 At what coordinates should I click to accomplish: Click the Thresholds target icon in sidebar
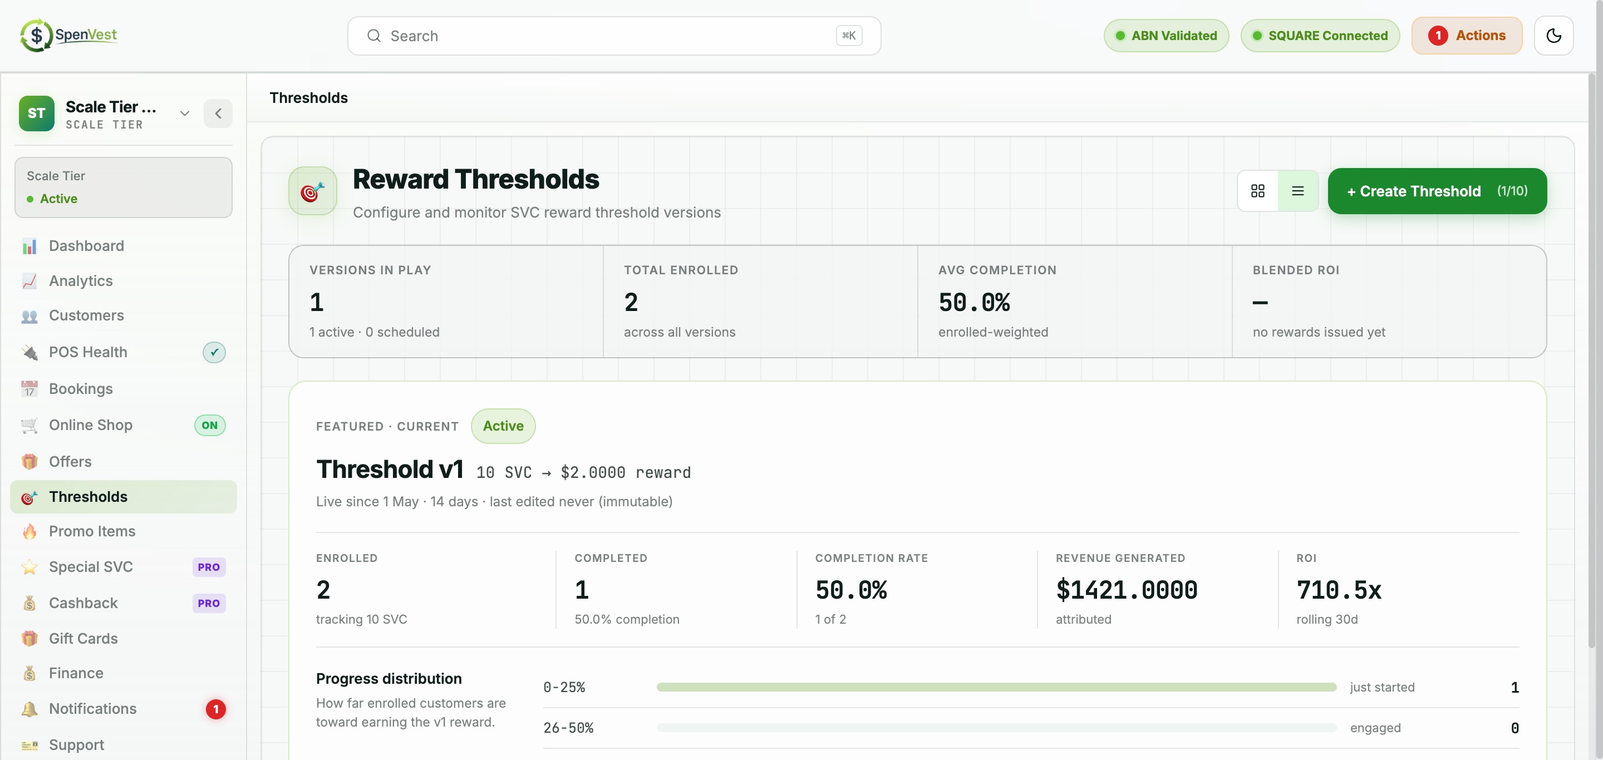click(29, 497)
